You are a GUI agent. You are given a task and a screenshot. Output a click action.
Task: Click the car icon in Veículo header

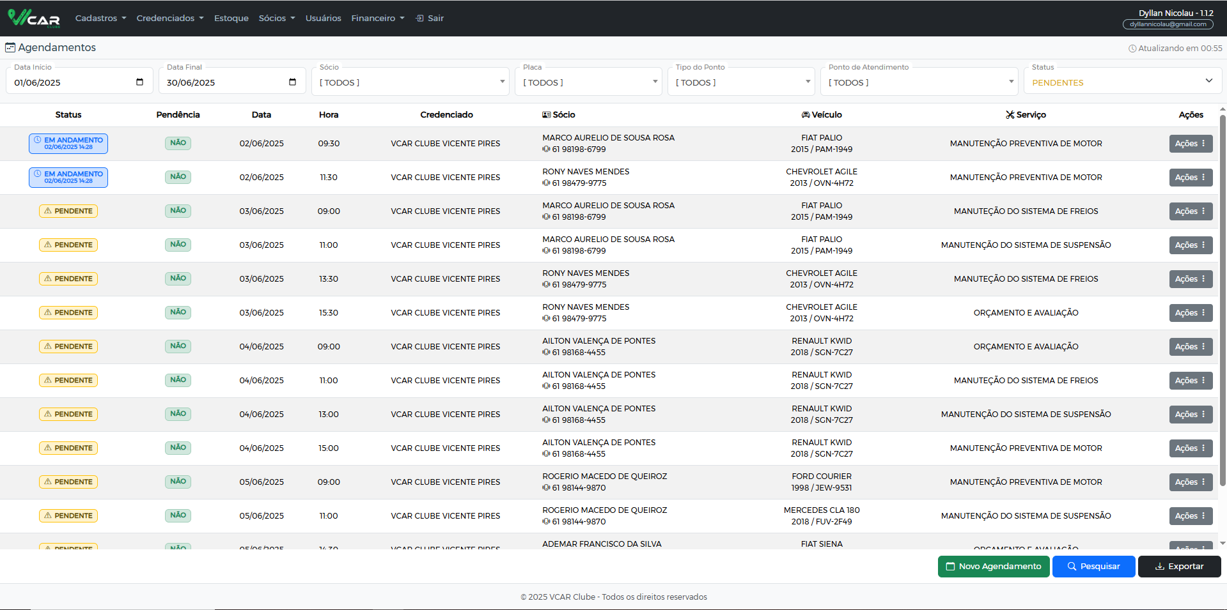[806, 115]
